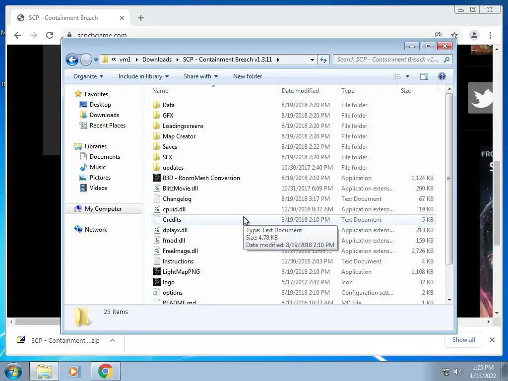Select the options configuration file icon

pyautogui.click(x=156, y=293)
